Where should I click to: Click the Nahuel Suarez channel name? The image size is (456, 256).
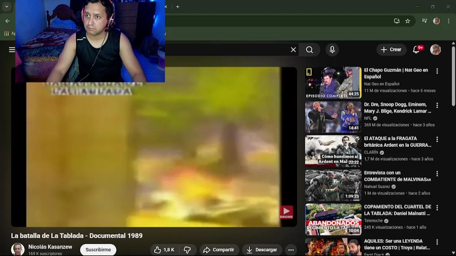(377, 186)
